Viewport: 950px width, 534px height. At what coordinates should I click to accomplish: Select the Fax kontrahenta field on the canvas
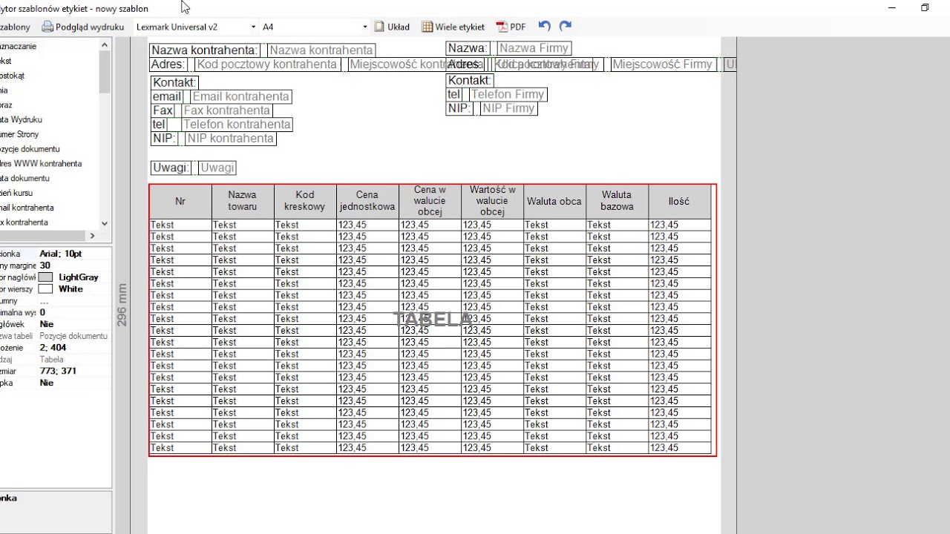[226, 111]
